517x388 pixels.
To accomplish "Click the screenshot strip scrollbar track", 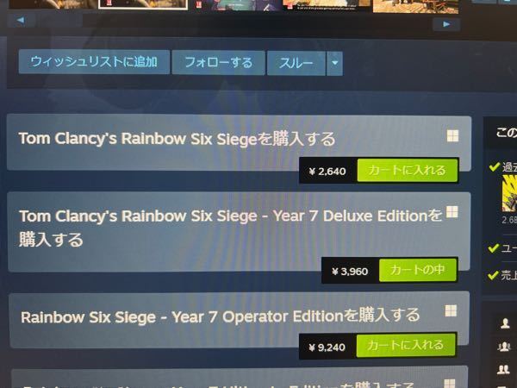I will click(234, 22).
